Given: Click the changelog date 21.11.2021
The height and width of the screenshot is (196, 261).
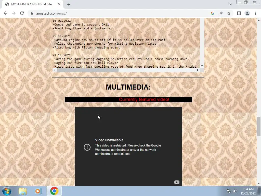Looking at the screenshot, I should click(x=62, y=55).
